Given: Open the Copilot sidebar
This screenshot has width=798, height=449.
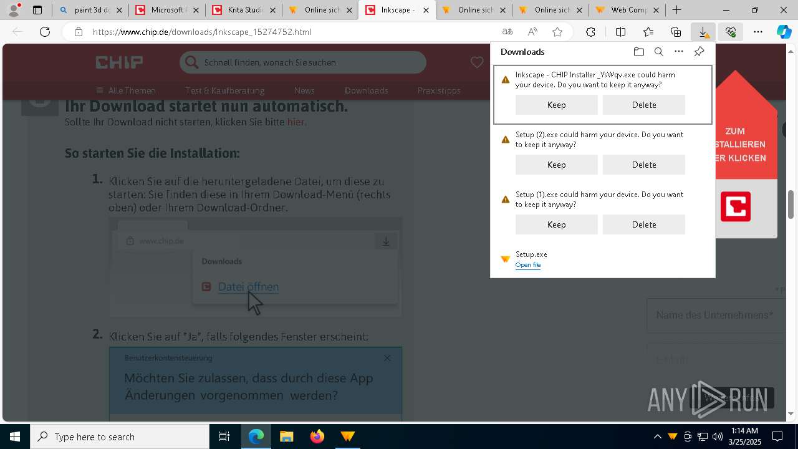Looking at the screenshot, I should [784, 32].
